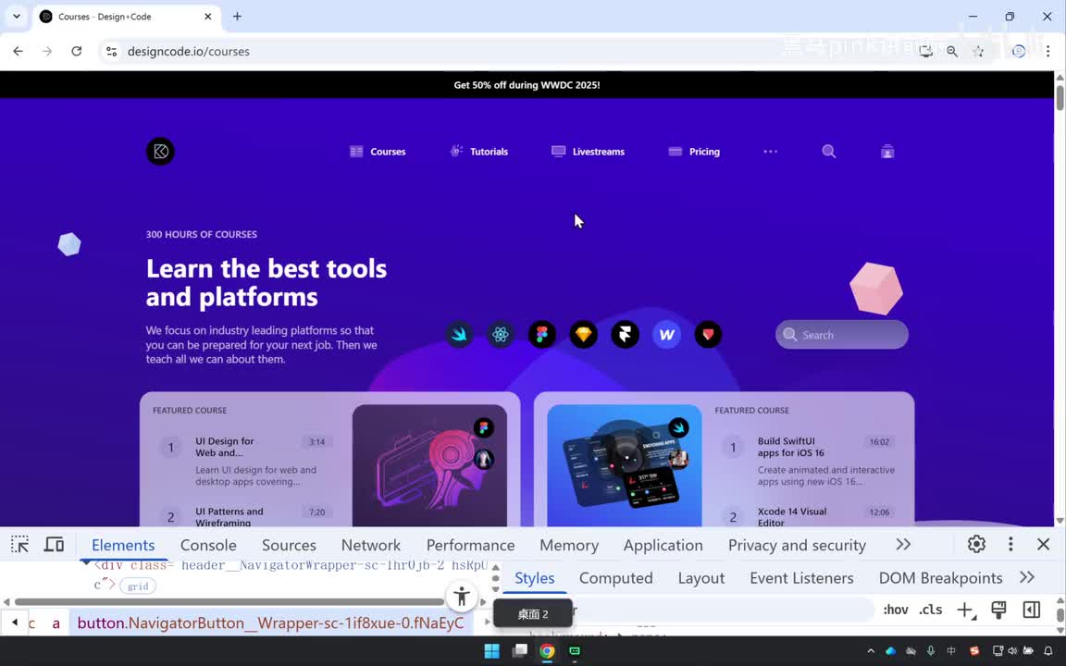Open the Application tab
This screenshot has width=1066, height=666.
point(663,545)
